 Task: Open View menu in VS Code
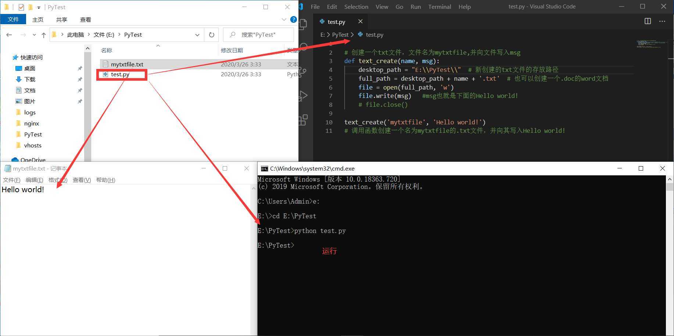point(382,7)
